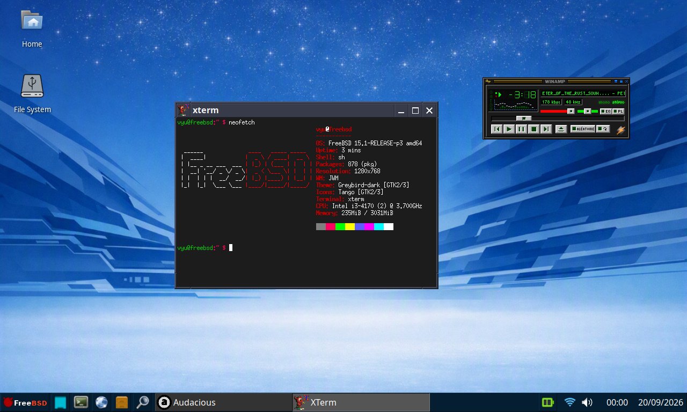Screen dimensions: 687x412
Task: Click the Winamp lightning bolt logo
Action: coord(621,130)
